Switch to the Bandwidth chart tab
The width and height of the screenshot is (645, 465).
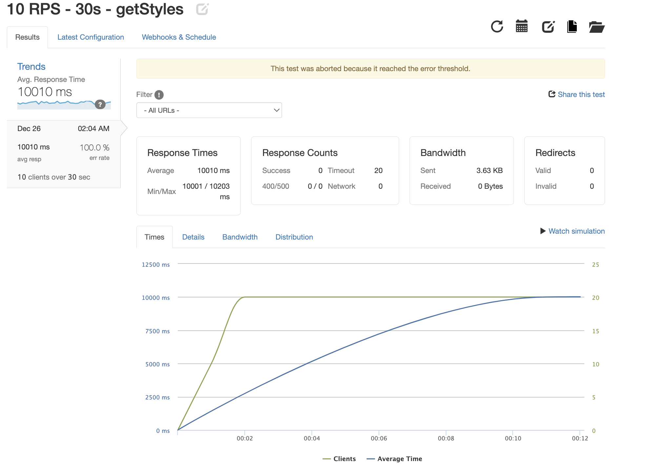tap(240, 237)
